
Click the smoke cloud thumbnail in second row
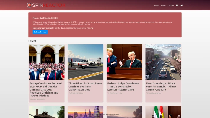124,112
